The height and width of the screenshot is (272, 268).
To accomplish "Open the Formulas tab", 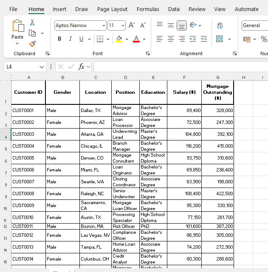I will tap(148, 9).
